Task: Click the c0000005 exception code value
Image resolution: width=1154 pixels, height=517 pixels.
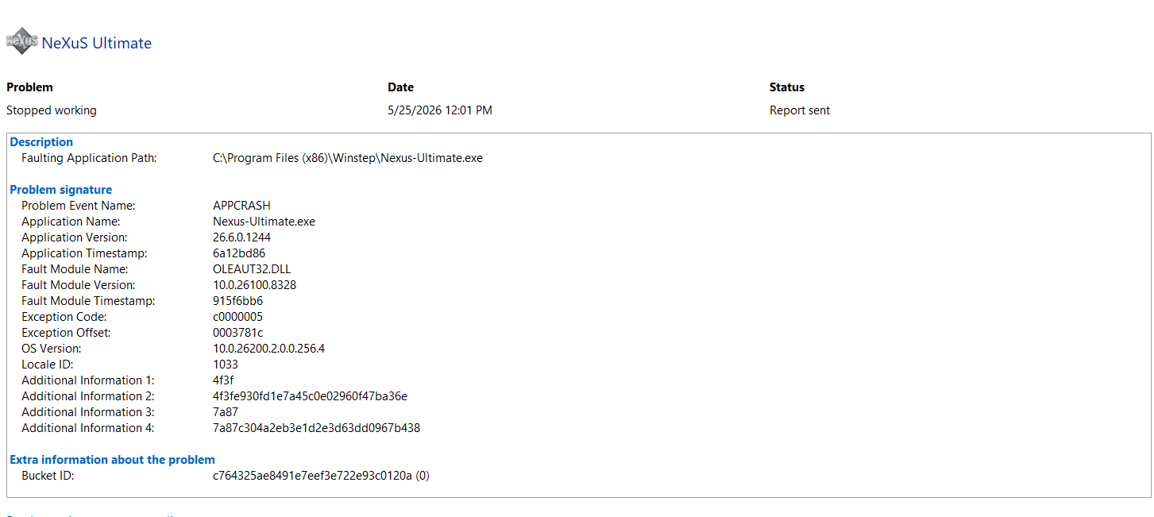Action: pyautogui.click(x=237, y=317)
